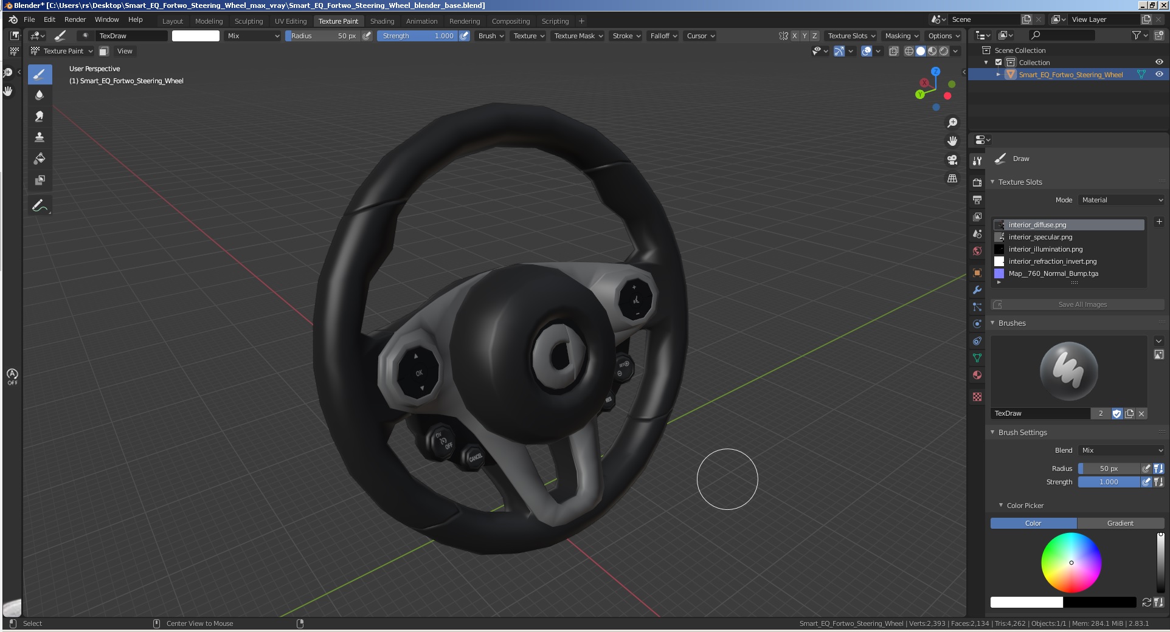The width and height of the screenshot is (1170, 632).
Task: Open Render properties tab
Action: (x=977, y=182)
